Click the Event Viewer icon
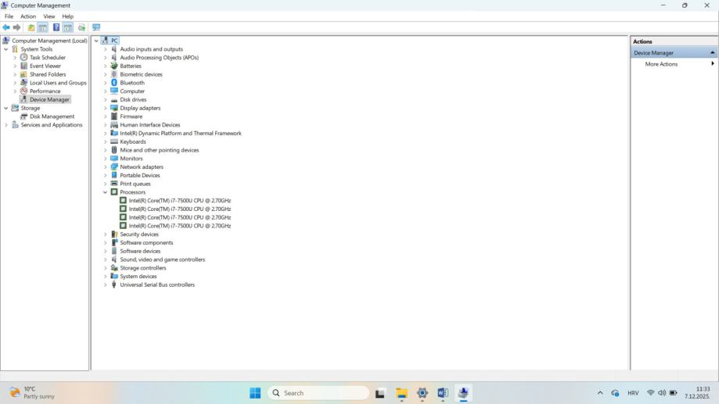719x404 pixels. (23, 66)
